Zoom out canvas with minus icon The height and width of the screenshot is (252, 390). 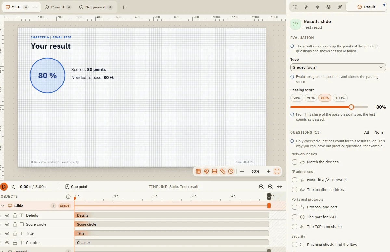(x=242, y=171)
